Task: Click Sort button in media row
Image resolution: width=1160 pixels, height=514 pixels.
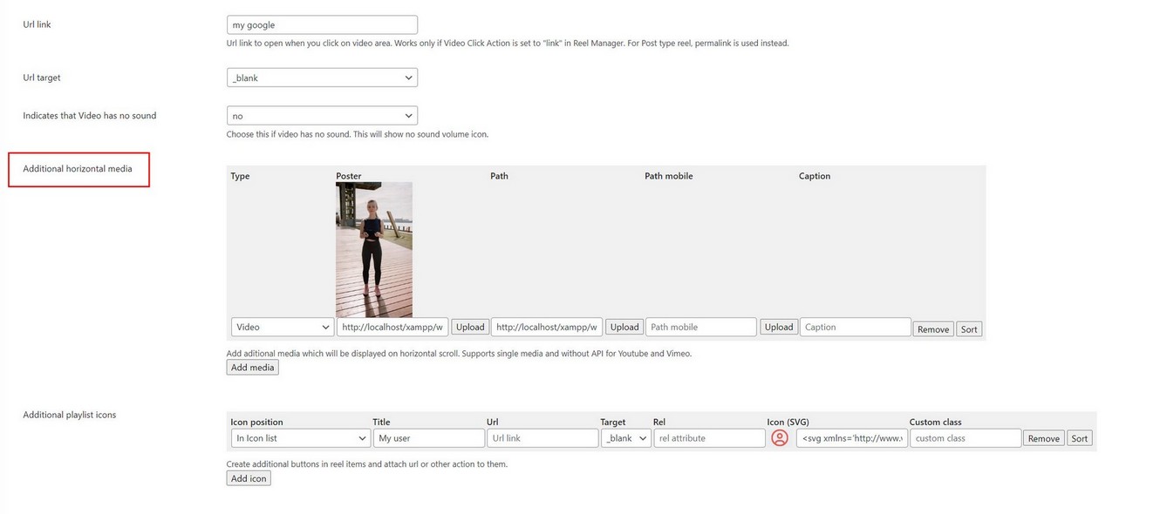Action: click(x=969, y=329)
